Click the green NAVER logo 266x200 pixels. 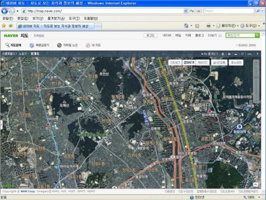coord(11,35)
